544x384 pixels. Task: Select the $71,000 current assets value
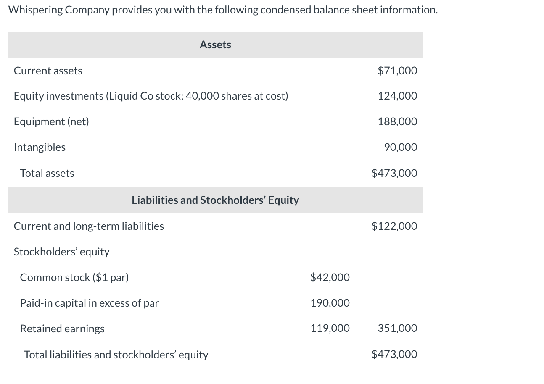397,71
